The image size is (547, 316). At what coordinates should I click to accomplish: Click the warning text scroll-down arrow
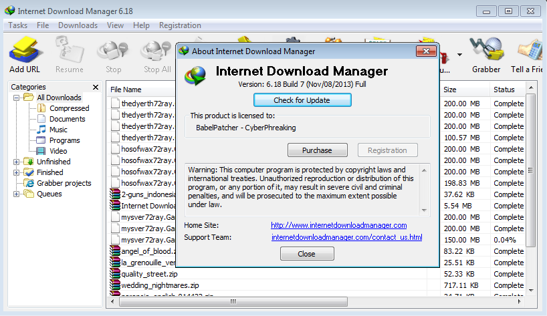[424, 210]
